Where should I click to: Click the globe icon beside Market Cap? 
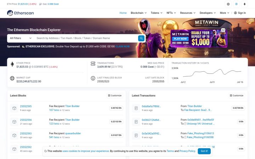tap(12, 78)
